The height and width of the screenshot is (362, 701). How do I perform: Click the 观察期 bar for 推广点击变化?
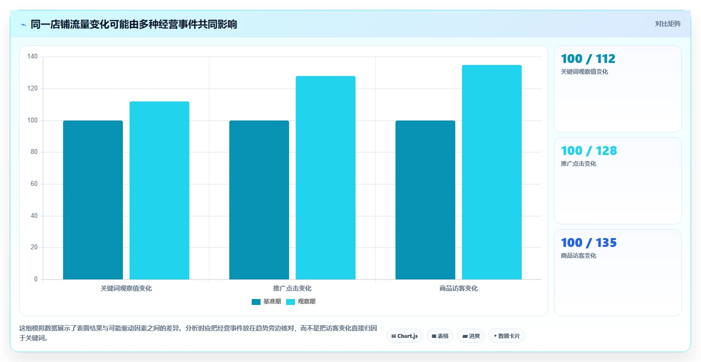pyautogui.click(x=325, y=178)
